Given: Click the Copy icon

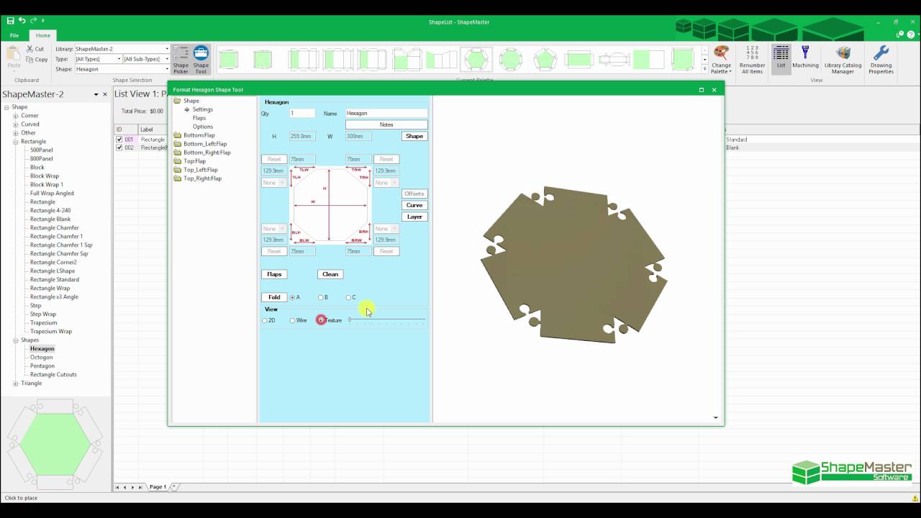Looking at the screenshot, I should [30, 60].
